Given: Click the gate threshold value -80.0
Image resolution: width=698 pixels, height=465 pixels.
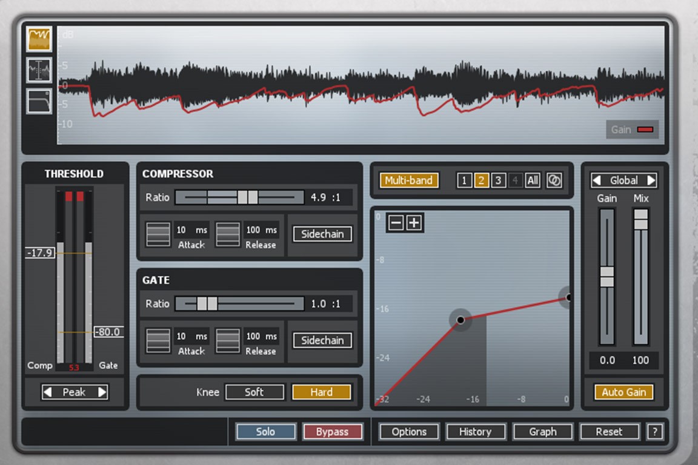Looking at the screenshot, I should point(109,332).
